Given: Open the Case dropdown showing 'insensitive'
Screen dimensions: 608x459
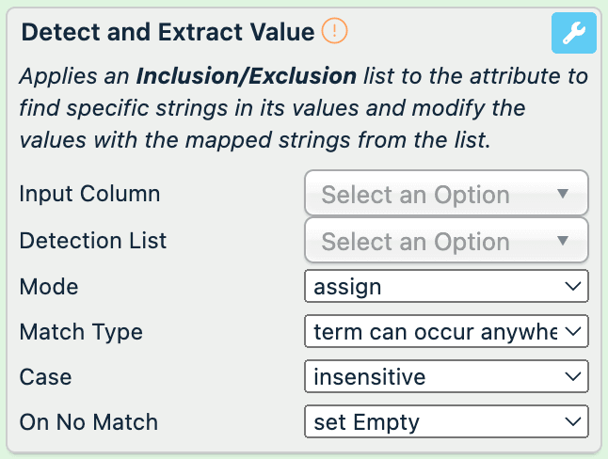Looking at the screenshot, I should pyautogui.click(x=446, y=377).
